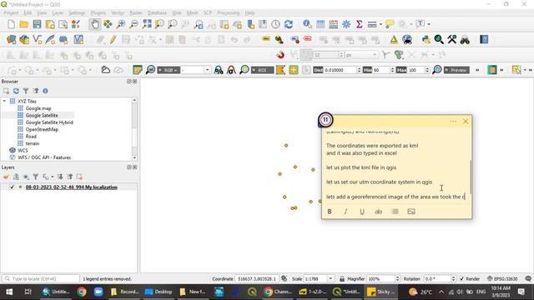Toggle the Render checkbox
The image size is (534, 300).
pos(461,278)
